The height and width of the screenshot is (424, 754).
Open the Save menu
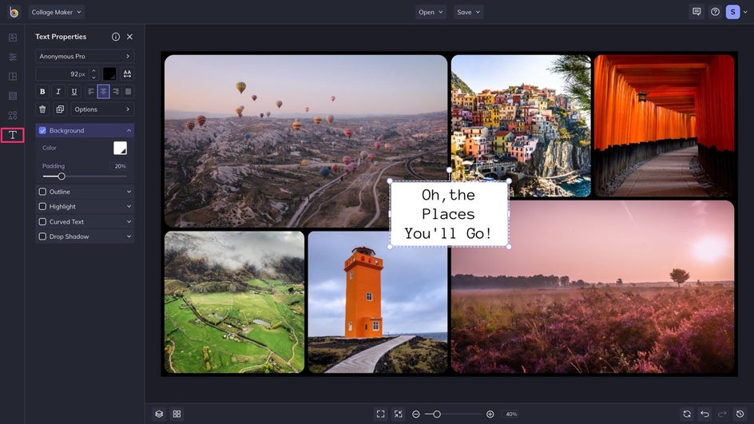(468, 12)
